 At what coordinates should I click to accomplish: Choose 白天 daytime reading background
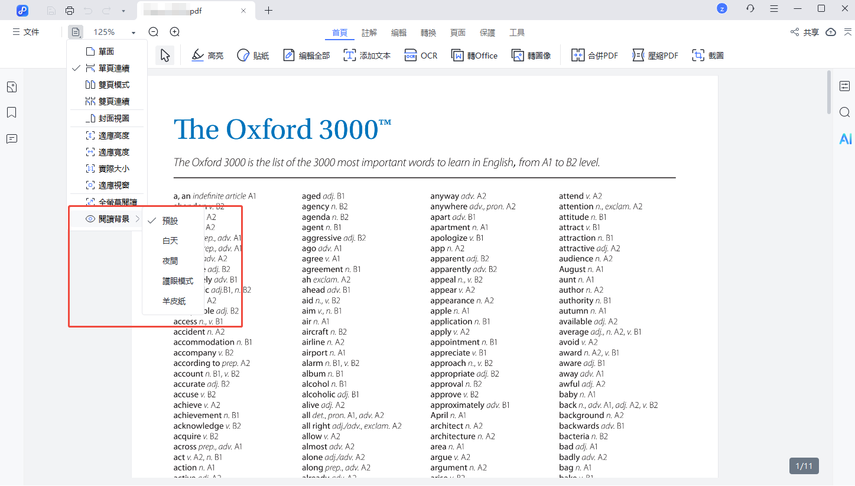point(170,241)
